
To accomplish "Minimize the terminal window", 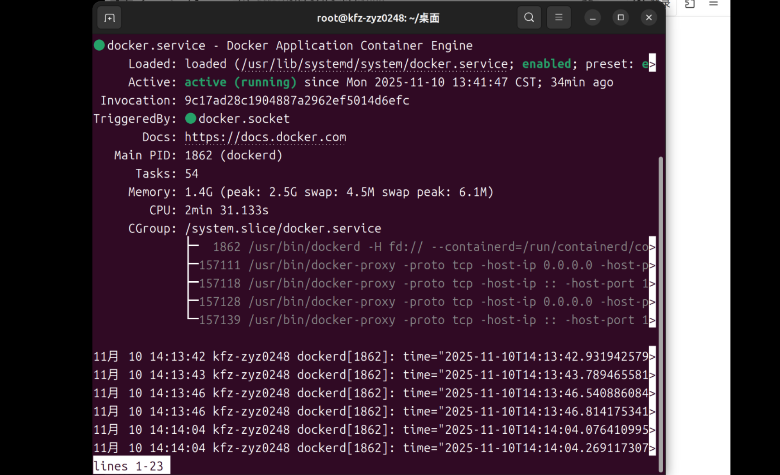I will pyautogui.click(x=592, y=18).
